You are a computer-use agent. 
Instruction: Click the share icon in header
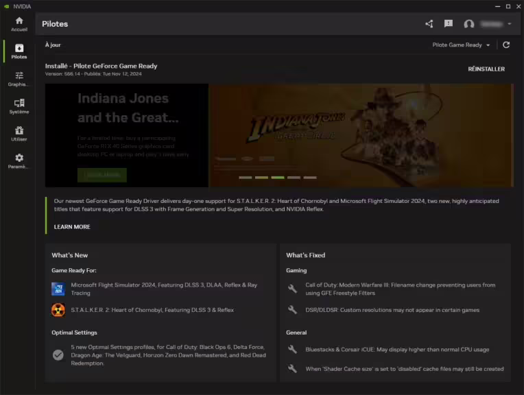429,24
